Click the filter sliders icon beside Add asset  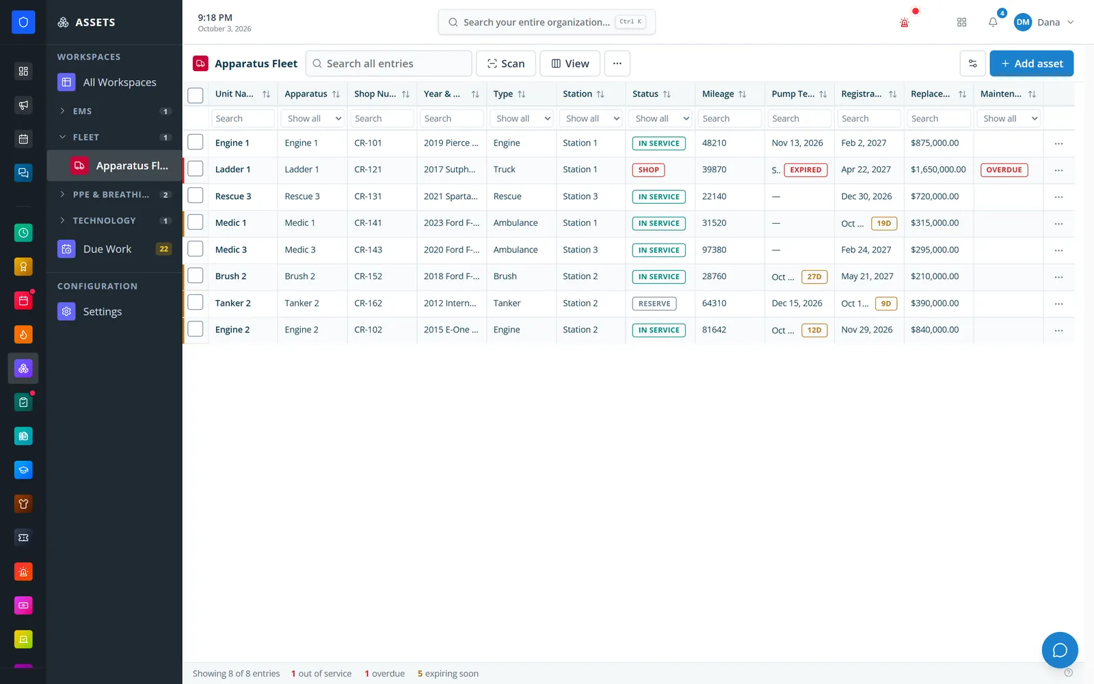[x=972, y=64]
